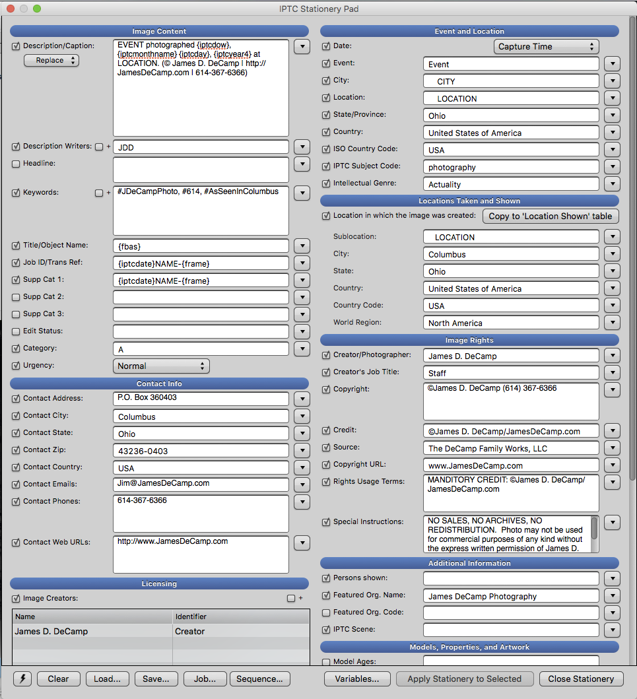Screen dimensions: 637x699
Task: Open arrow menu beside Location field under City
Action: pos(613,98)
